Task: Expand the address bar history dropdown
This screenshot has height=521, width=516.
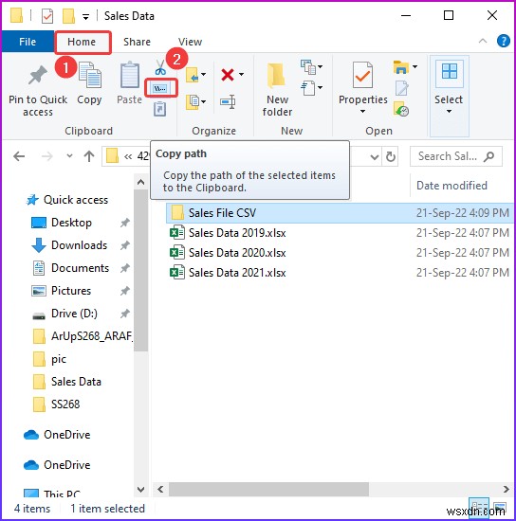Action: coord(375,157)
